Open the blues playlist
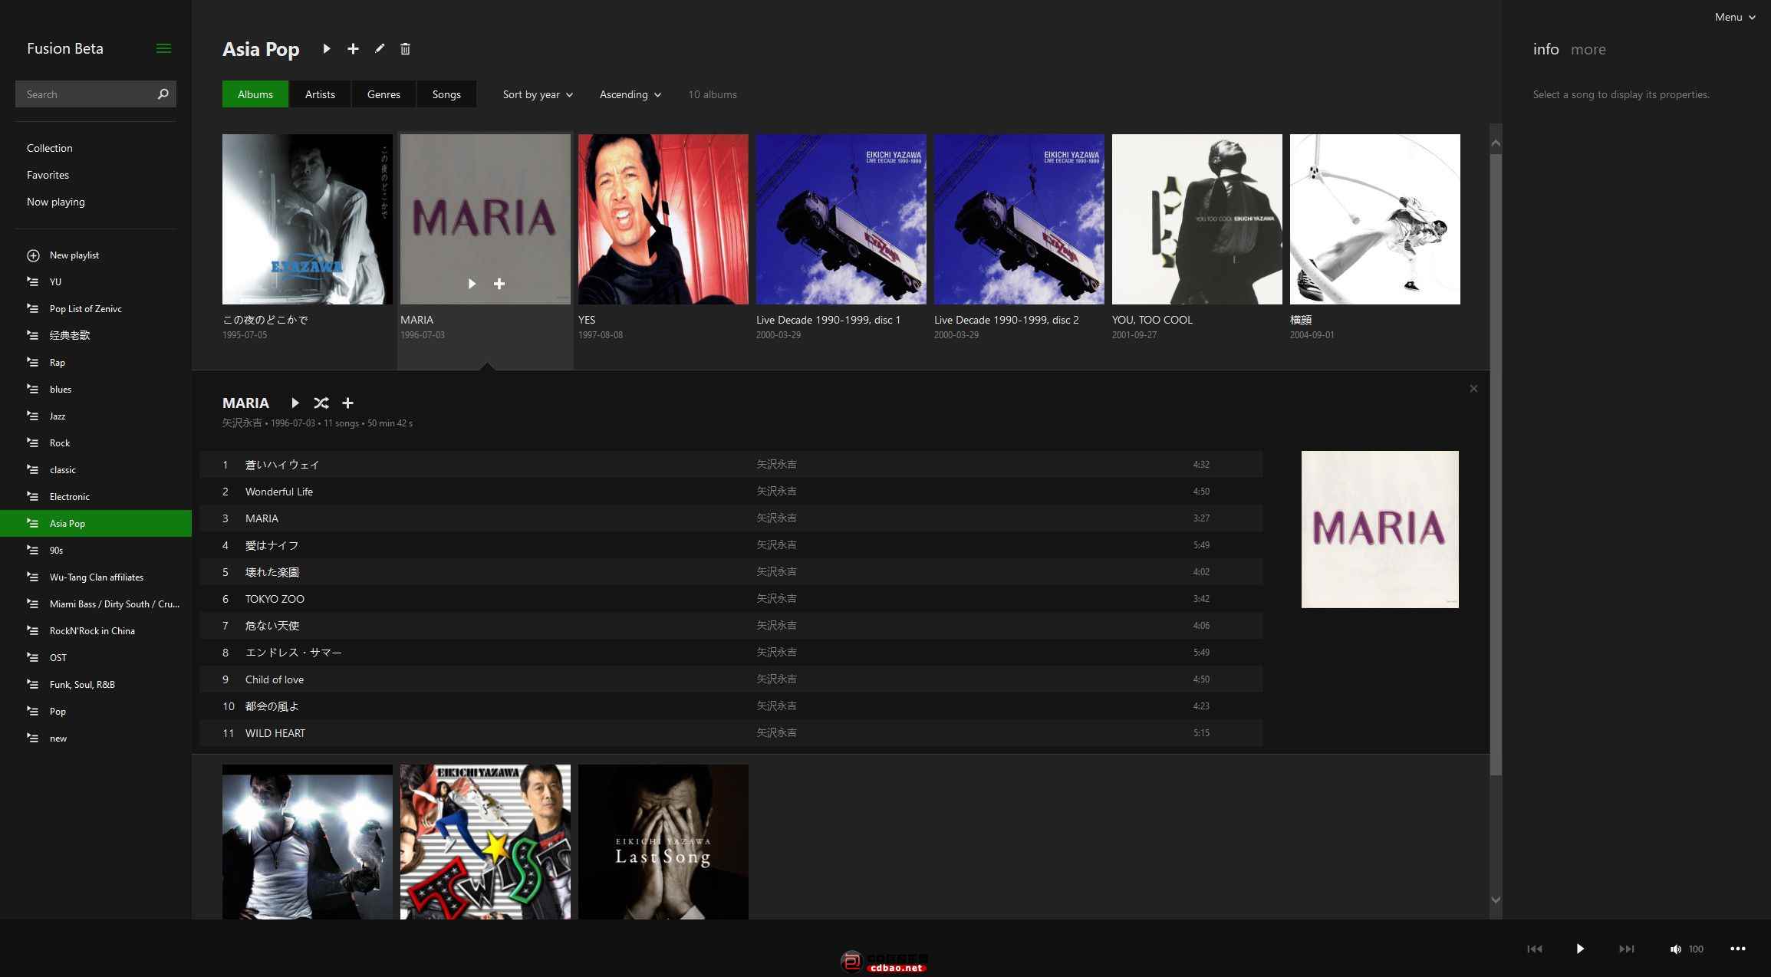The width and height of the screenshot is (1771, 977). coord(96,390)
